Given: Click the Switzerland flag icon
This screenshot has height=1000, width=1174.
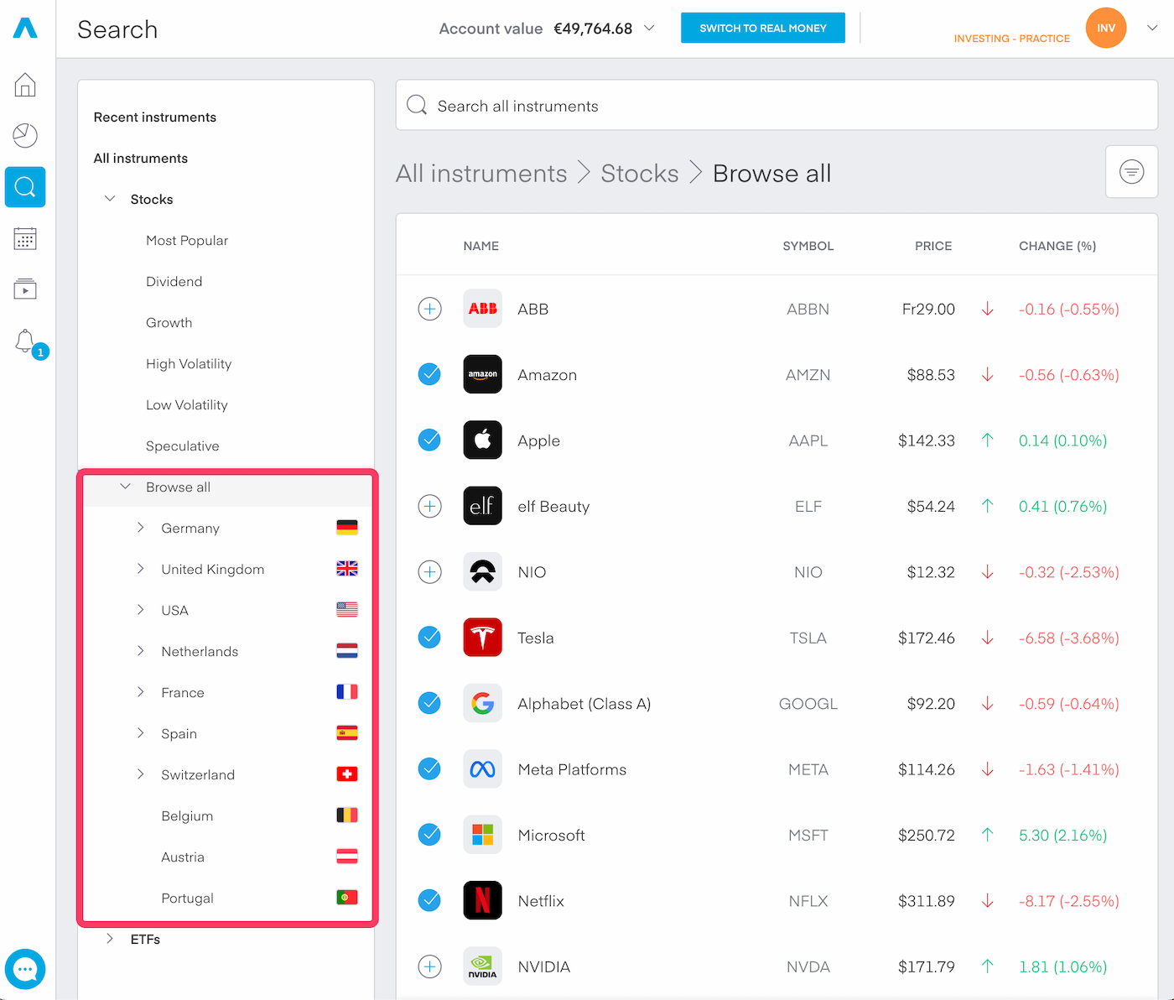Looking at the screenshot, I should (x=347, y=774).
